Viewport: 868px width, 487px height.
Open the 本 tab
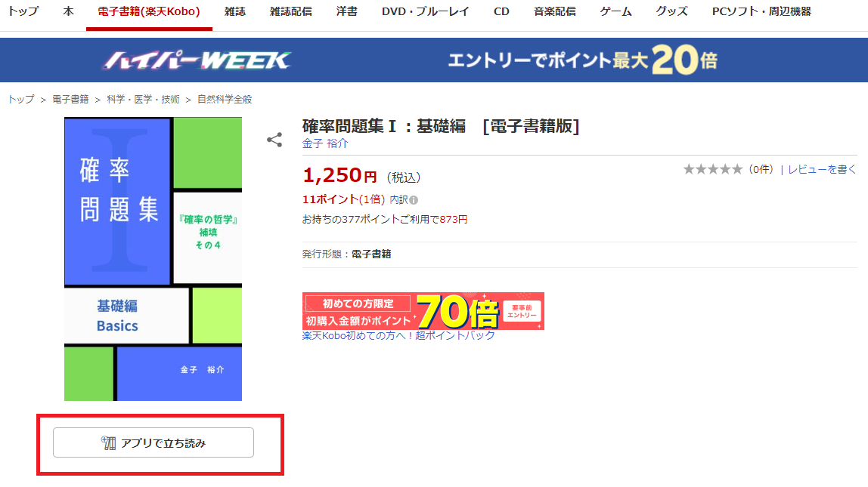click(x=68, y=12)
